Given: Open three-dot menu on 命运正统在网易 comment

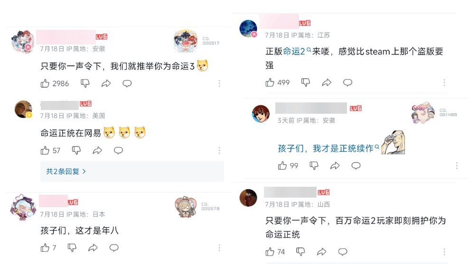Looking at the screenshot, I should pyautogui.click(x=219, y=150).
